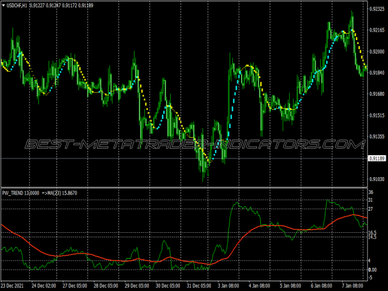
Task: Click the 0.91189 close value in the header
Action: [x=85, y=5]
